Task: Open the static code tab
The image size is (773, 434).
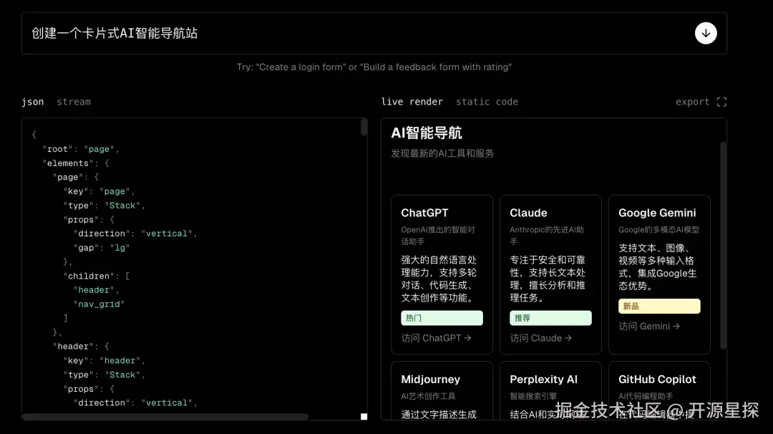Action: pos(487,102)
